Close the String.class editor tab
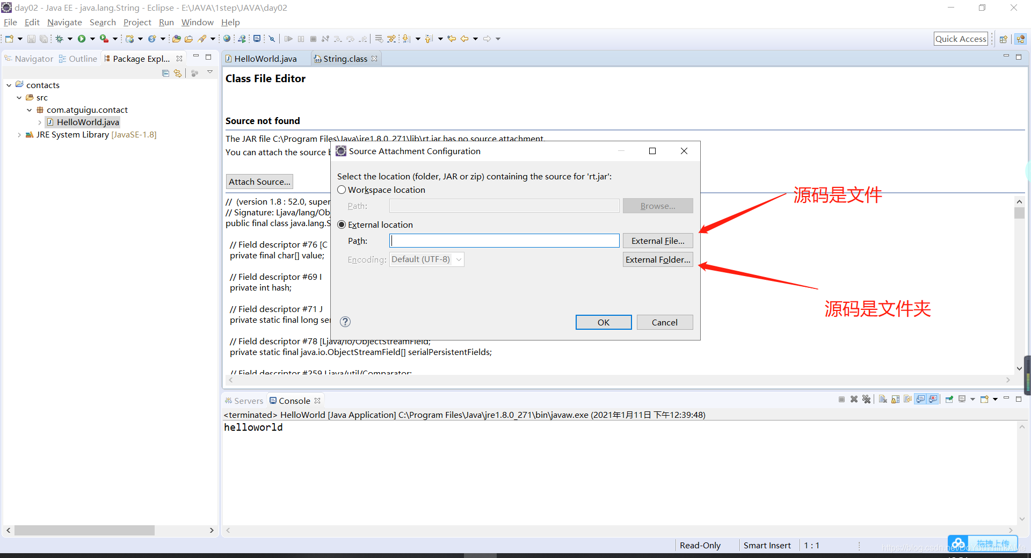 [x=374, y=59]
